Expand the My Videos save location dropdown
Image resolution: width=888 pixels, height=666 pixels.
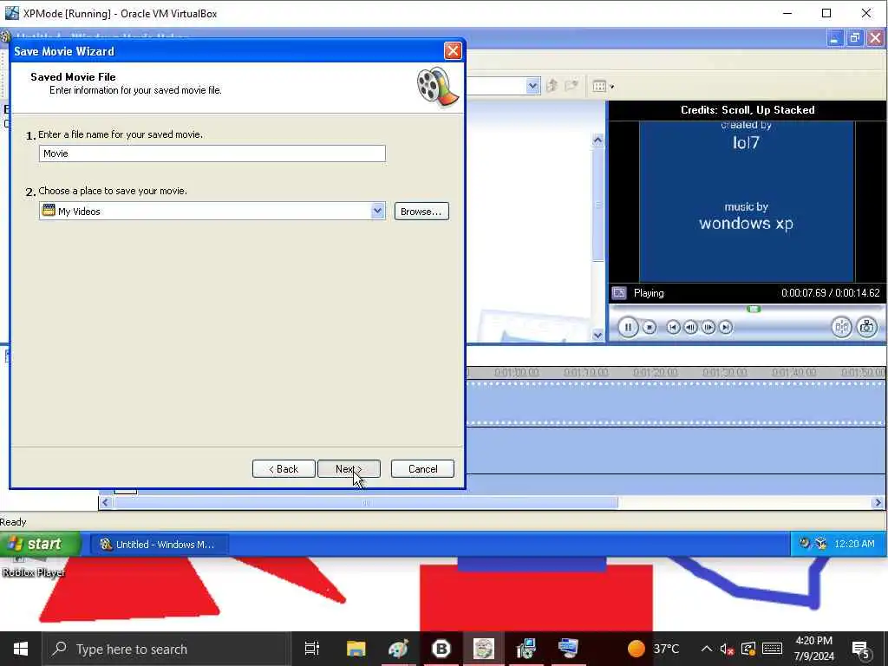377,211
